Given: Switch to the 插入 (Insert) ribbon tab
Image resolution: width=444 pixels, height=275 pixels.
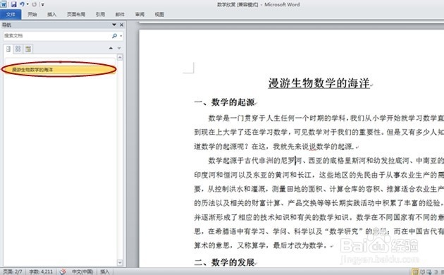Looking at the screenshot, I should pos(51,14).
